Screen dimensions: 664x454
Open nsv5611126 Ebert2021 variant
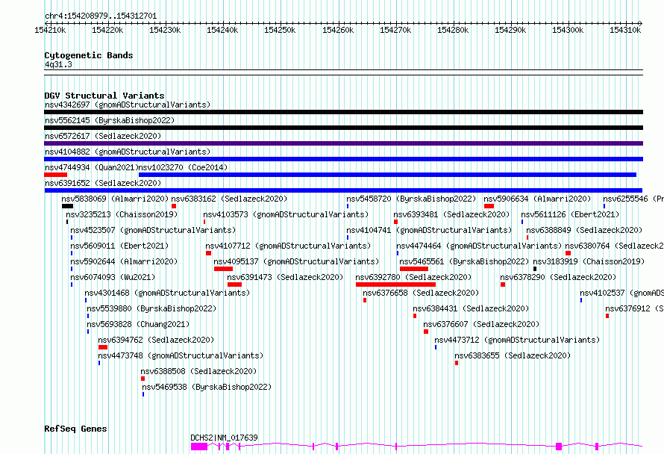pos(570,214)
